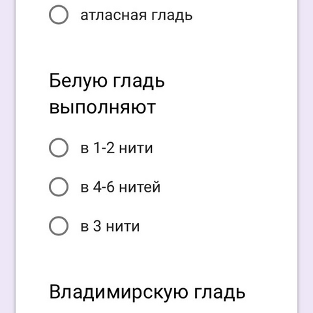Image resolution: width=313 pixels, height=313 pixels.
Task: Click the word "нитей" in the second answer
Action: pos(140,187)
